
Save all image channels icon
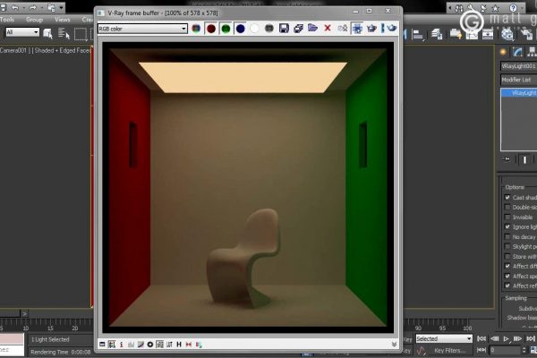[298, 29]
